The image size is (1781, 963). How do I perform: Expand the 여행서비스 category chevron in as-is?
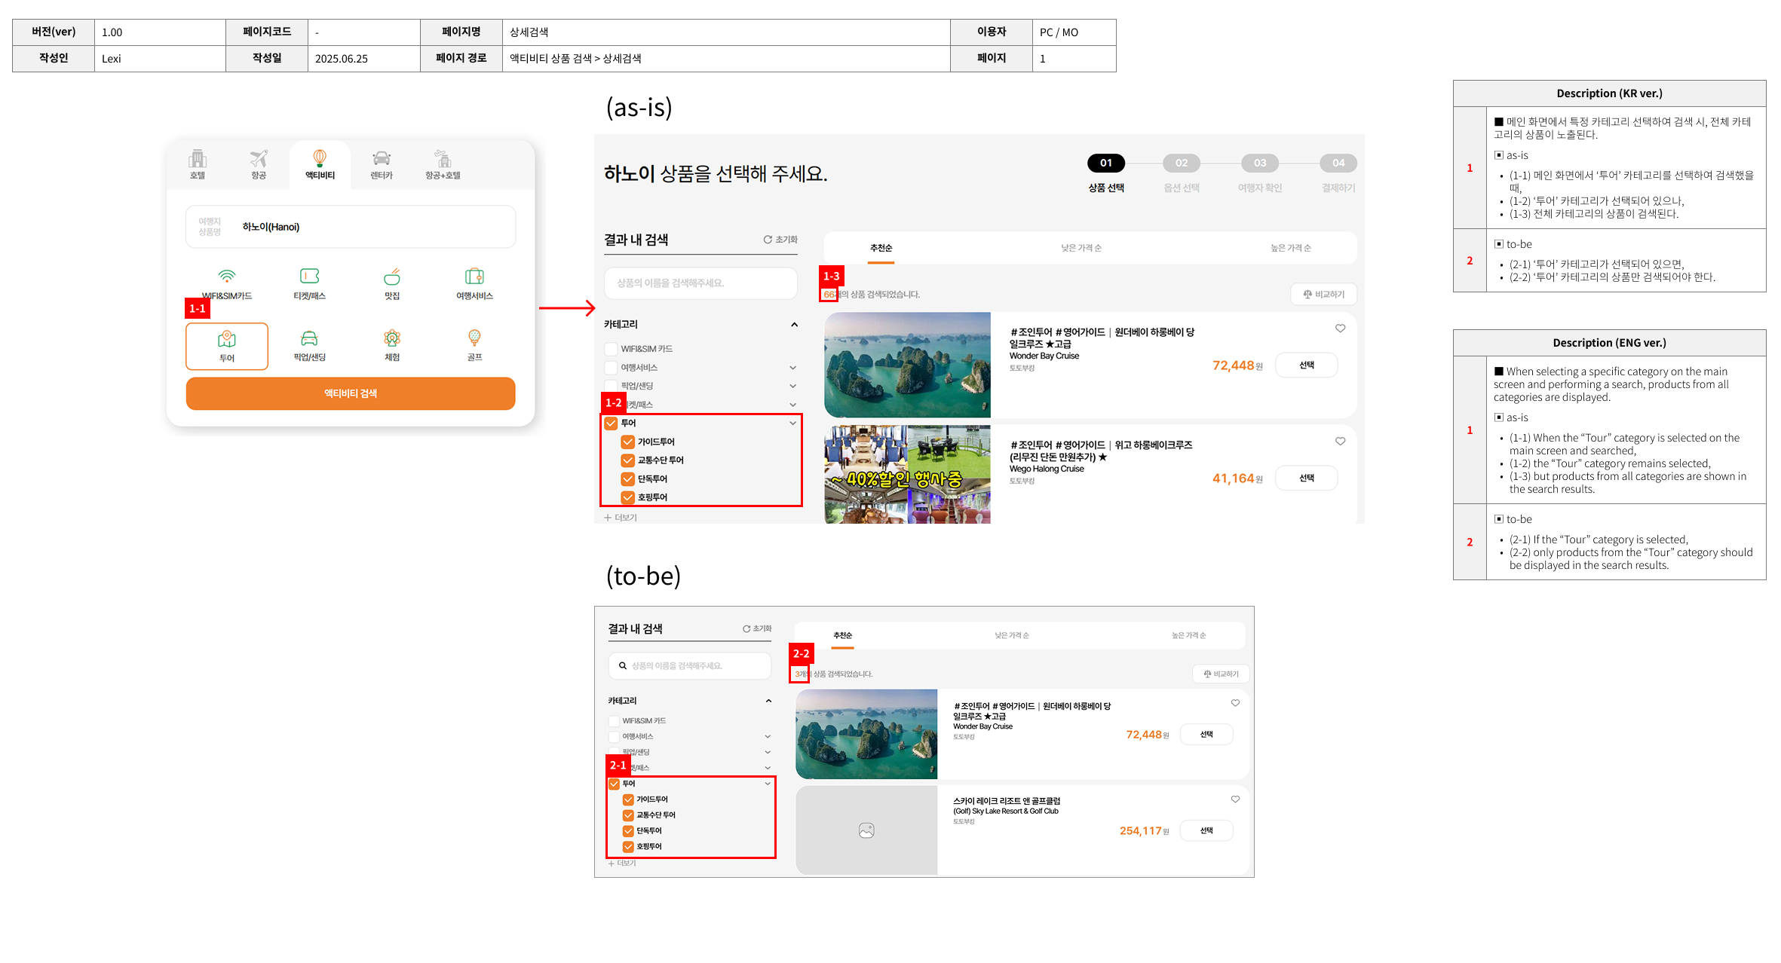pos(792,368)
